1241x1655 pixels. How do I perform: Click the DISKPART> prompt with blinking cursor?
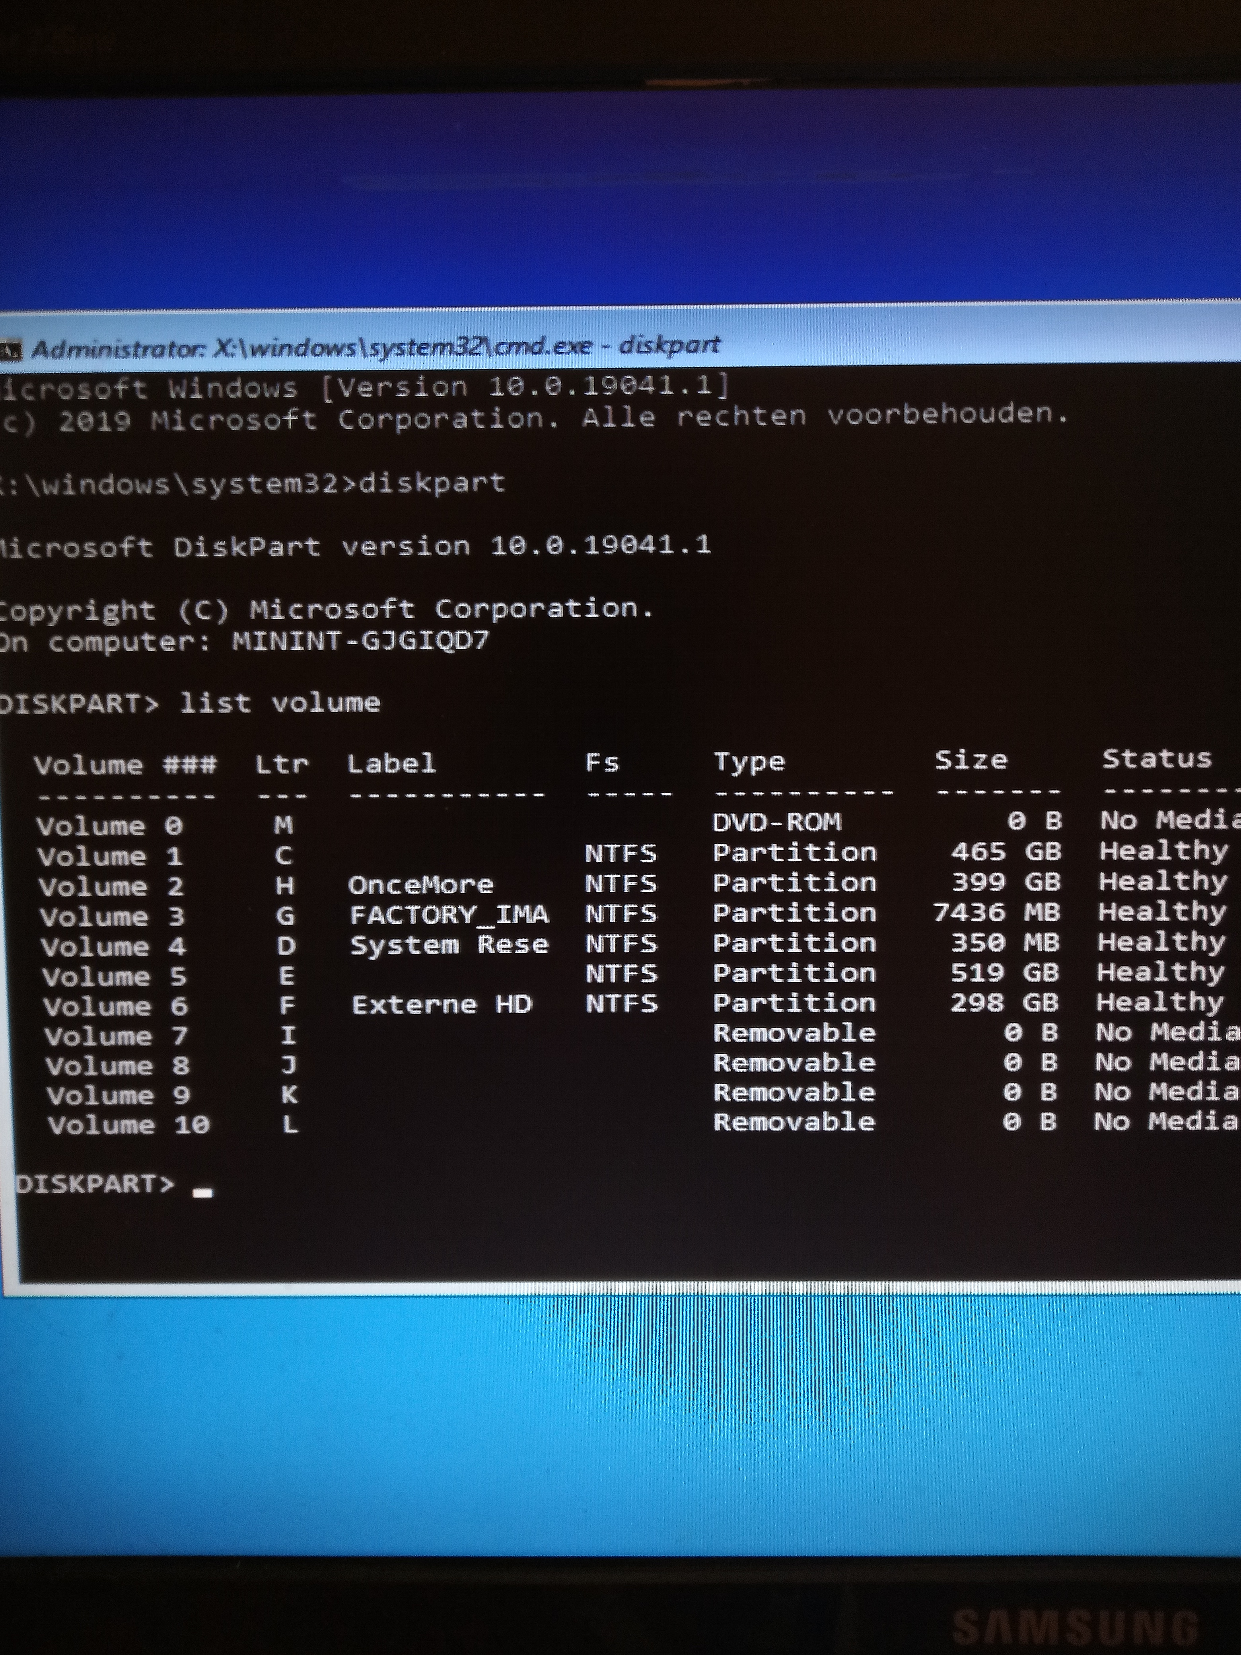tap(114, 1184)
